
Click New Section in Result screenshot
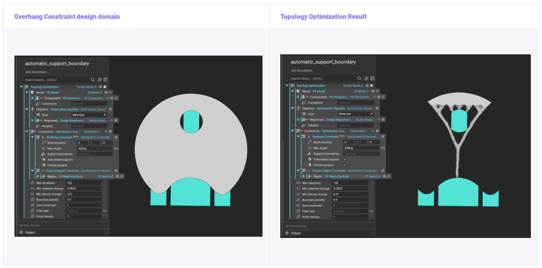click(296, 226)
